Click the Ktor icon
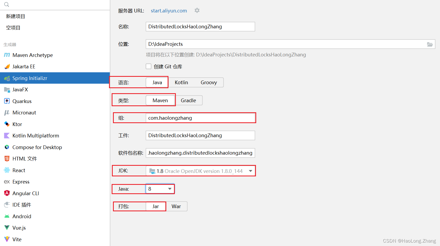This screenshot has width=440, height=246. click(7, 124)
